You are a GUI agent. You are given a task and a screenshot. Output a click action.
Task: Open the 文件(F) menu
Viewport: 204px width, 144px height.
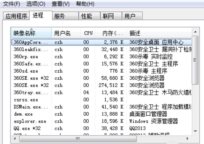point(11,4)
